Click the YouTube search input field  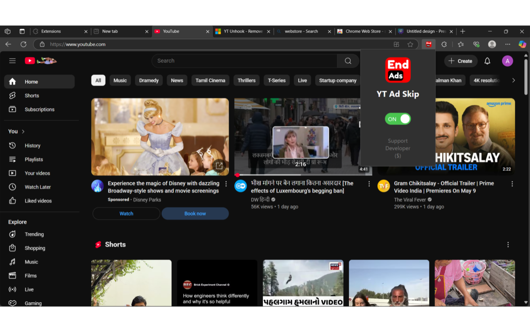click(244, 61)
